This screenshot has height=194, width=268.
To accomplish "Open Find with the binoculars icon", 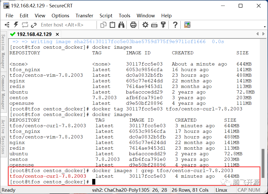I will (121, 25).
